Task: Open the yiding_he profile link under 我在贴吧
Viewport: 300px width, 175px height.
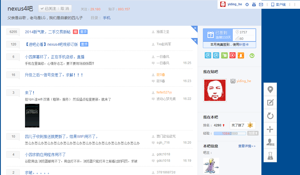Action: (x=244, y=81)
